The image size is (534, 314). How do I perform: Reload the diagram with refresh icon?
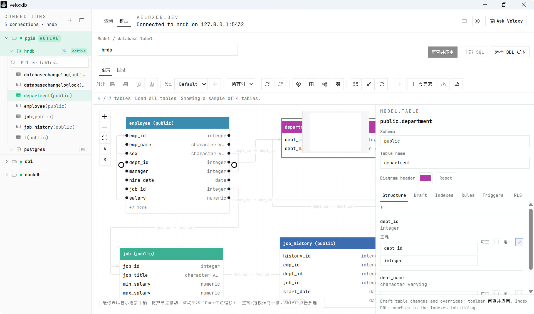[382, 84]
